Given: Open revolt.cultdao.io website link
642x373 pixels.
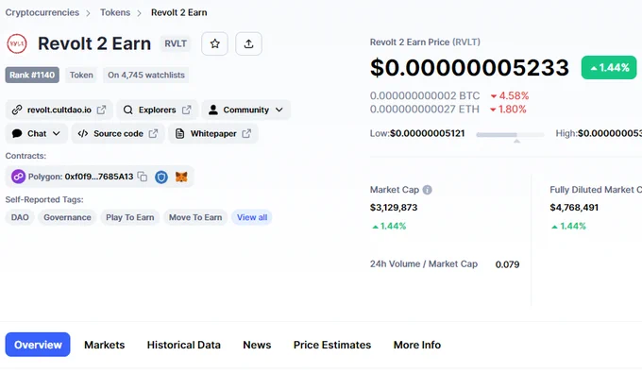Looking at the screenshot, I should [x=59, y=110].
